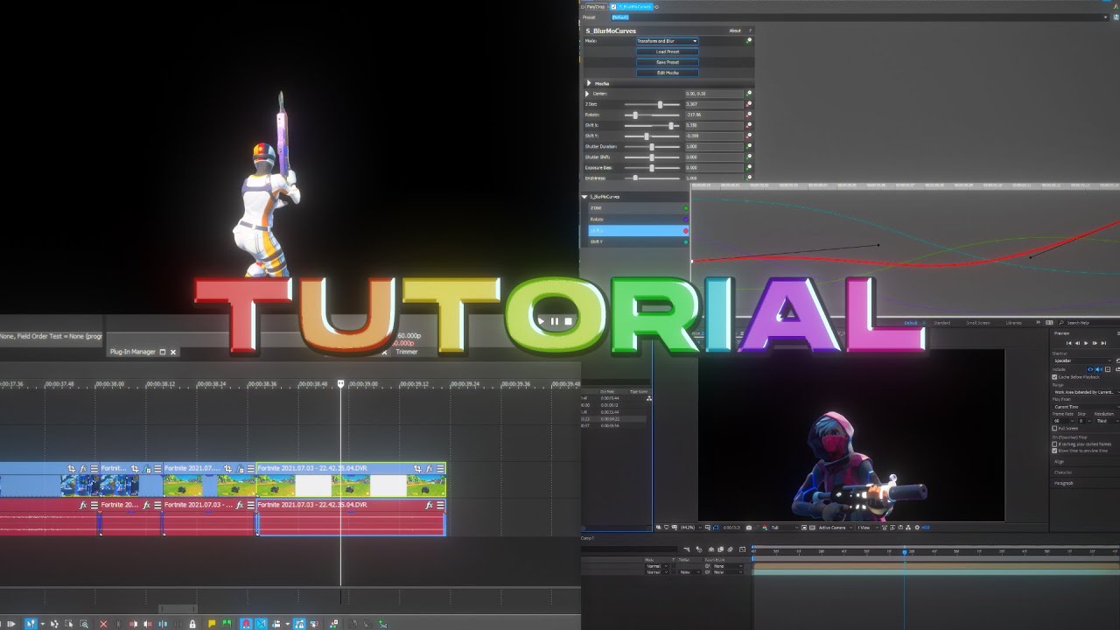Click the Search Help field
Screen dimensions: 1120x630
(x=1089, y=323)
